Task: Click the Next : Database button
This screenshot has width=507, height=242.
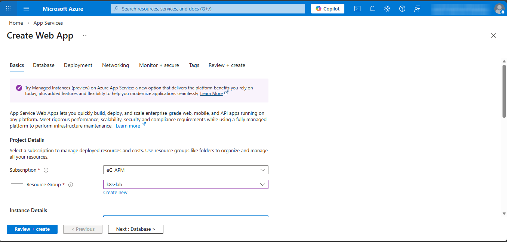Action: [135, 229]
